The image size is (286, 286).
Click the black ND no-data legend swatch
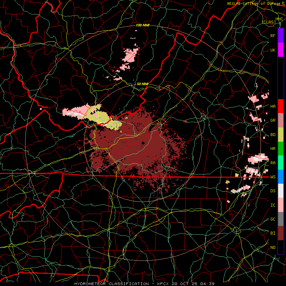pos(281,247)
